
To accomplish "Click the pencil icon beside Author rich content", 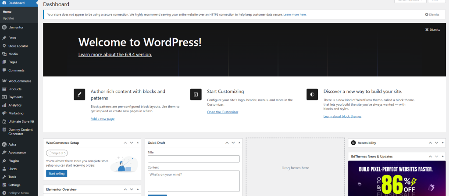I will pyautogui.click(x=79, y=94).
